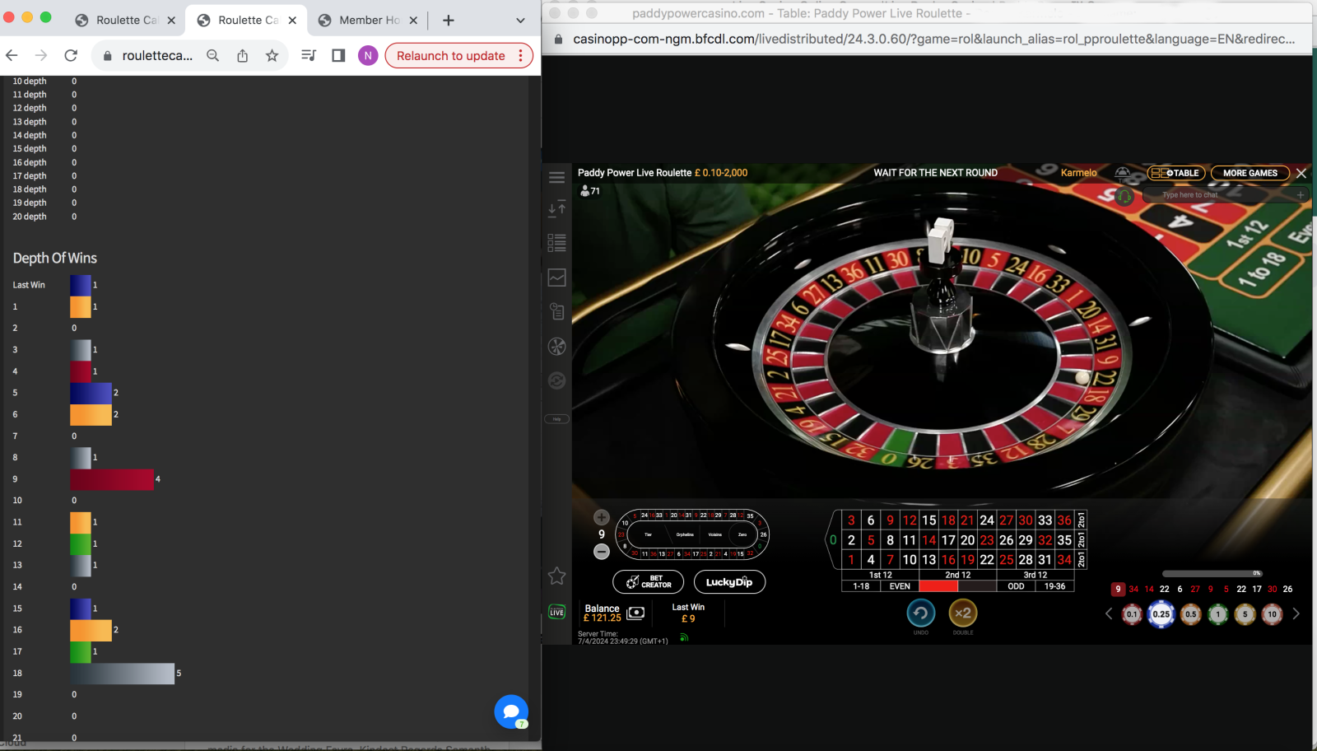Show previous chips with left arrow
1317x751 pixels.
point(1109,613)
